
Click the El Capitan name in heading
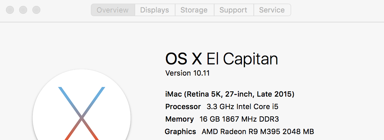tap(242, 59)
